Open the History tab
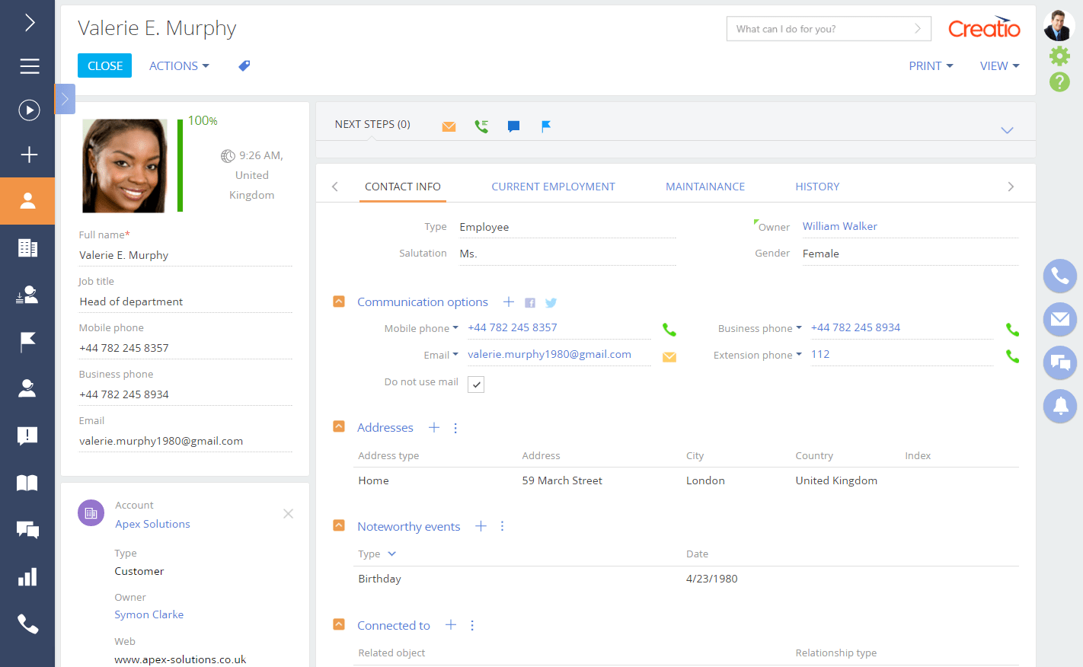Viewport: 1083px width, 667px height. pyautogui.click(x=817, y=187)
